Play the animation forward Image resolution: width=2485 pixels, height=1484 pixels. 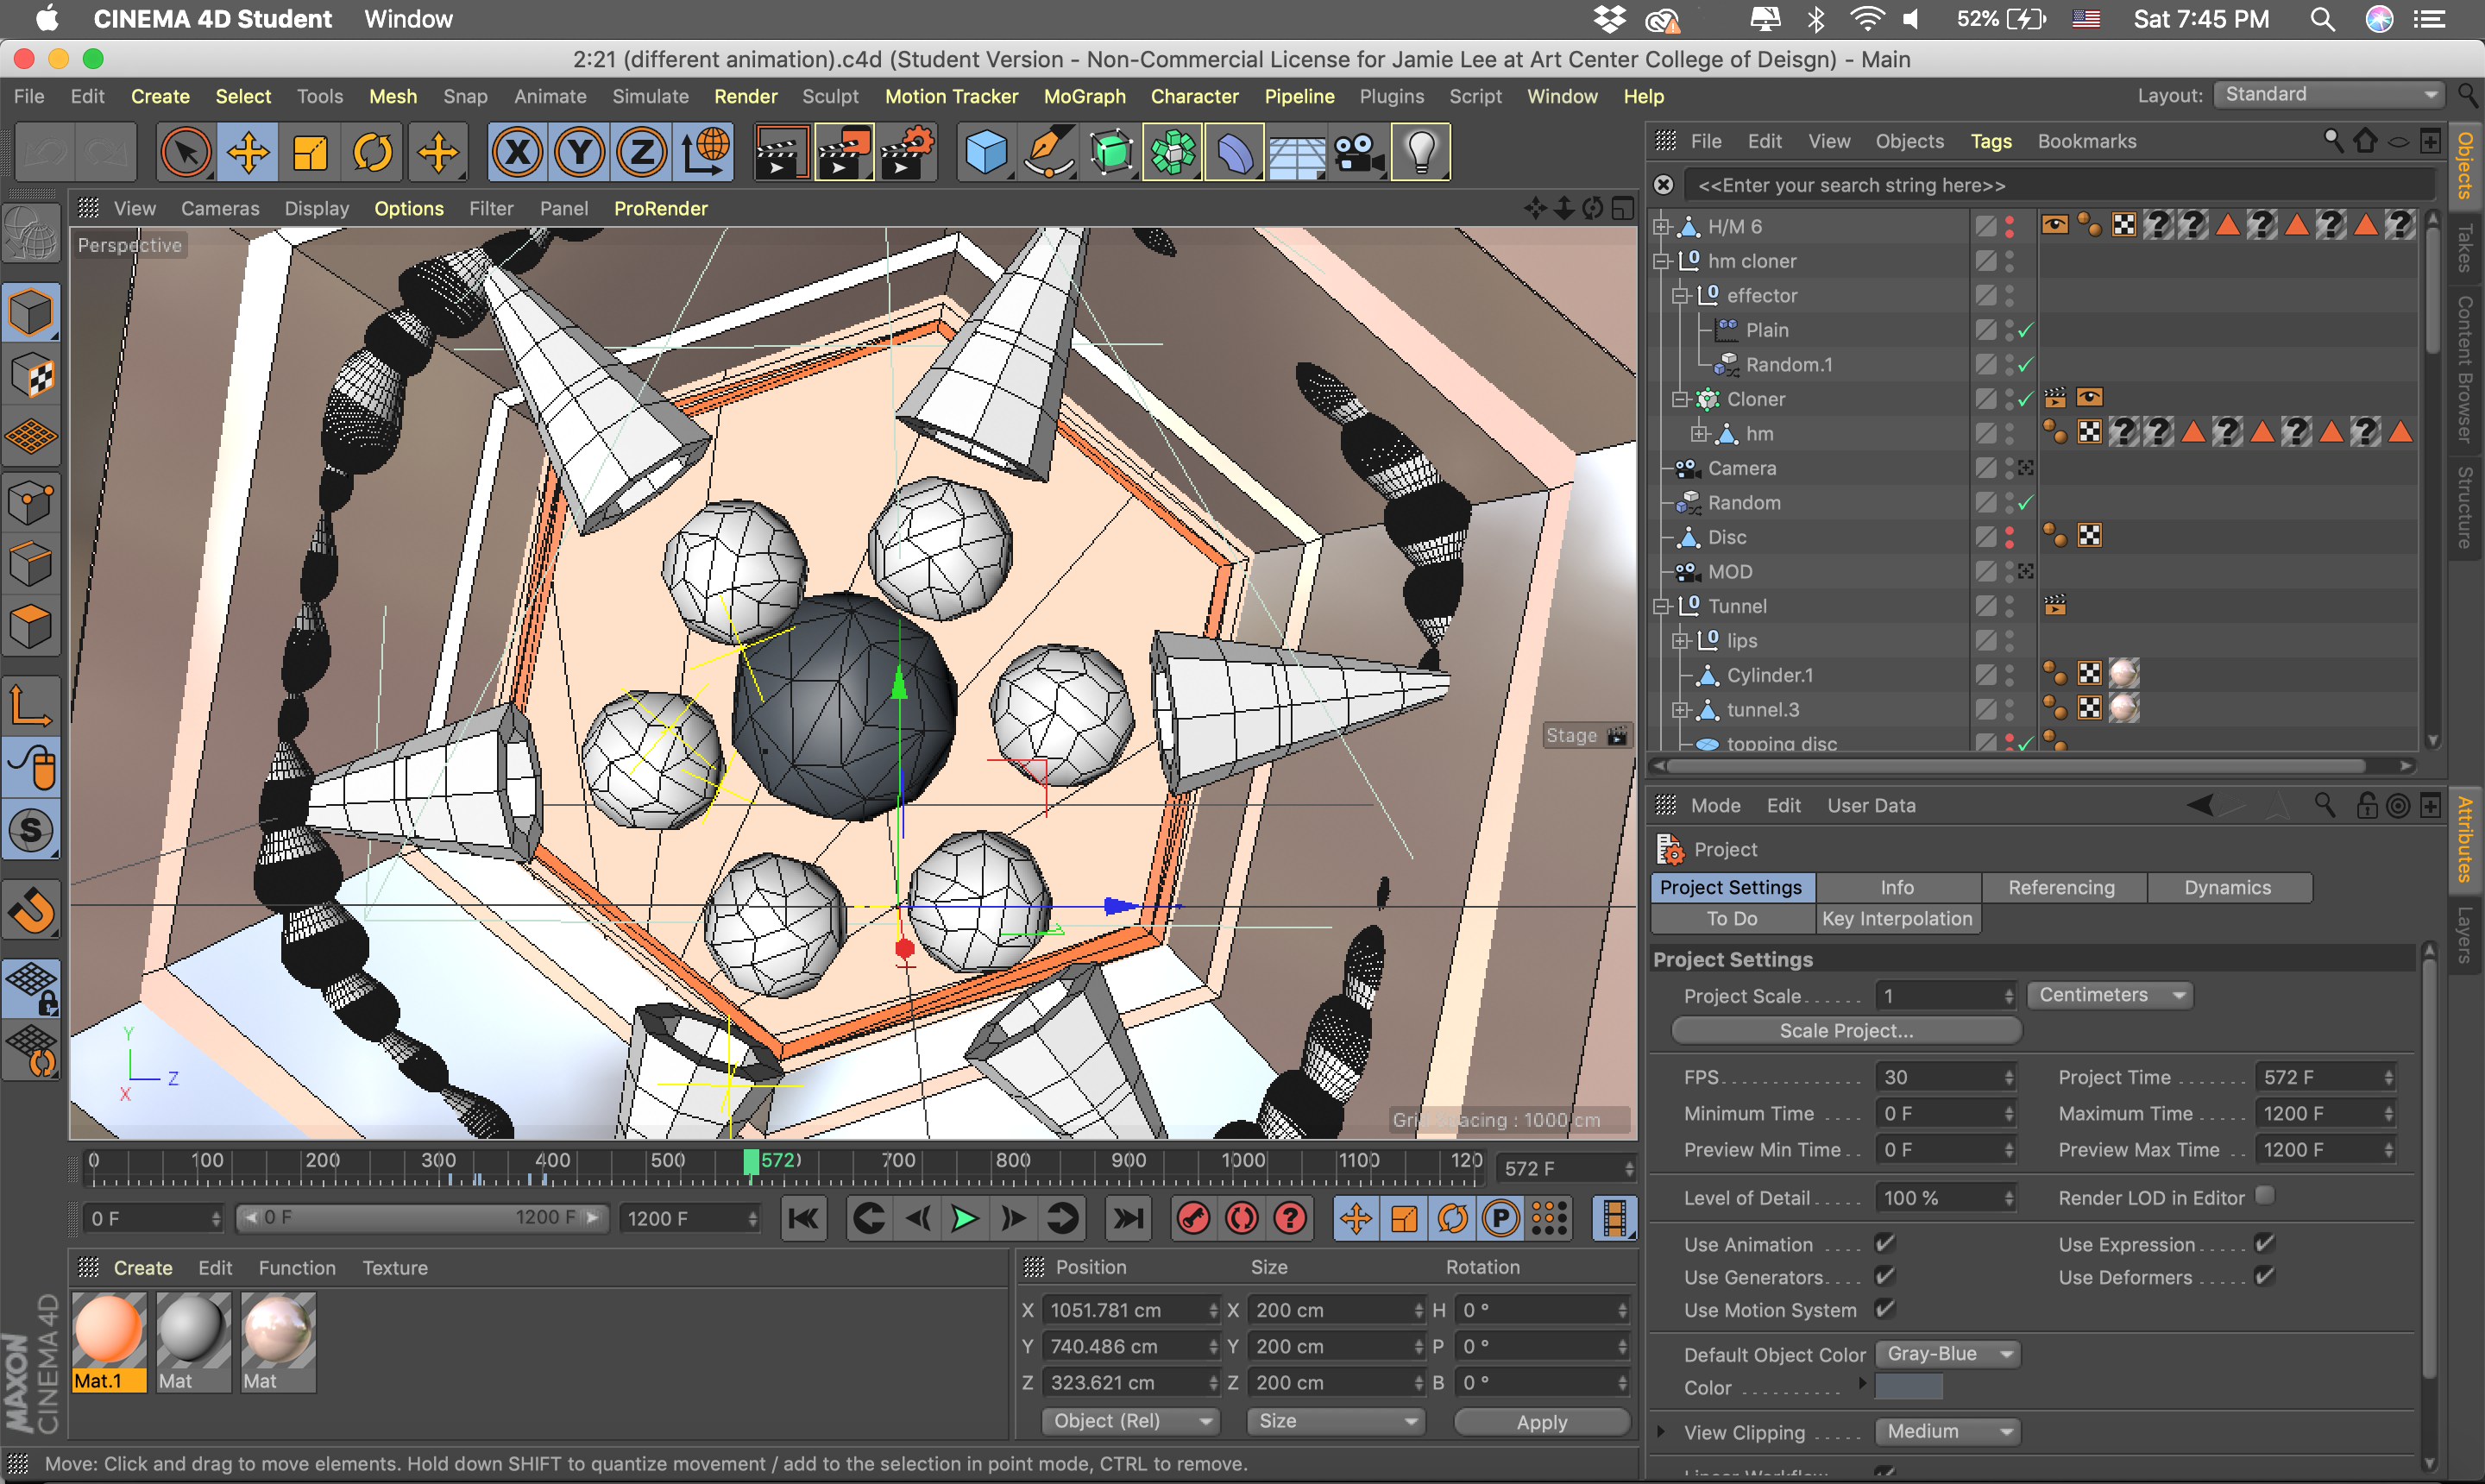pos(965,1218)
